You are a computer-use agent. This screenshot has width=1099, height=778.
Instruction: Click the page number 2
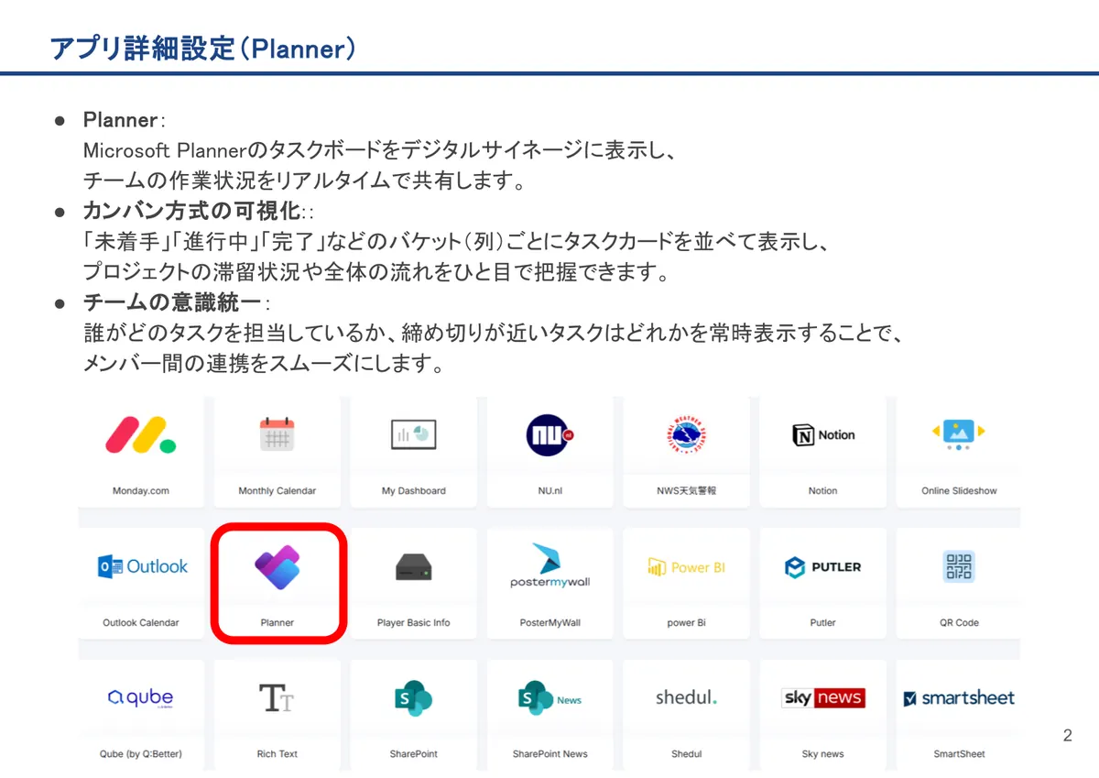(1067, 735)
